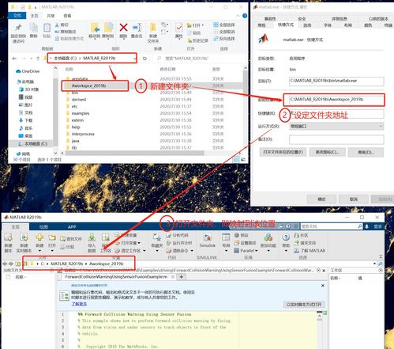Click the Paste icon in Explorer ribbon
Image resolution: width=394 pixels, height=349 pixels.
(x=47, y=28)
